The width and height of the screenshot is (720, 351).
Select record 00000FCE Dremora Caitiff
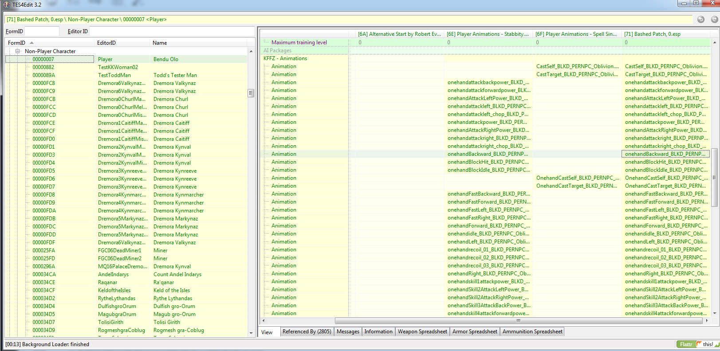pyautogui.click(x=126, y=123)
